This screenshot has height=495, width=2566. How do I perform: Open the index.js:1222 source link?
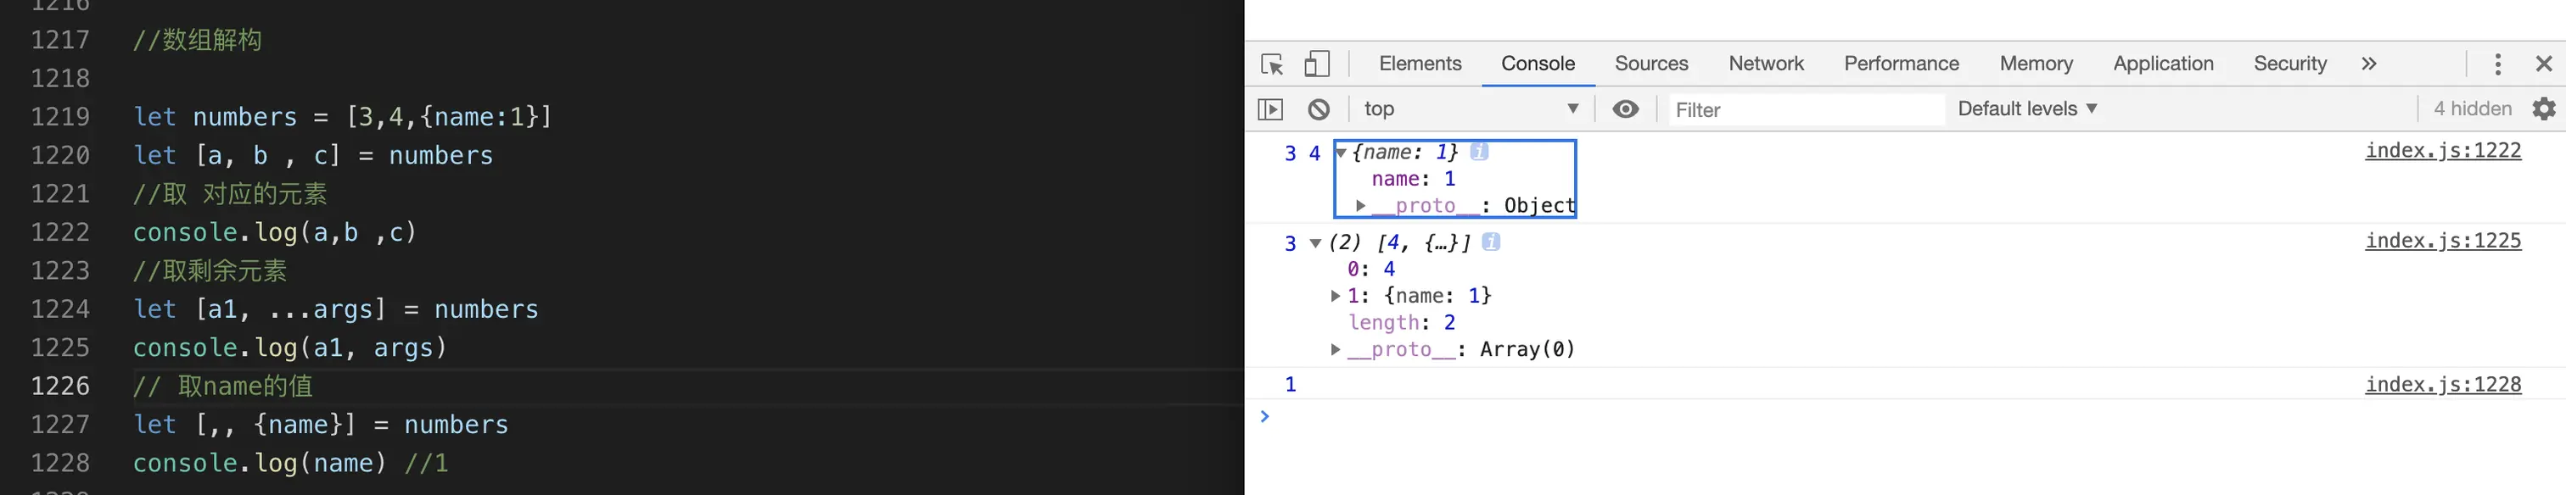(2442, 150)
